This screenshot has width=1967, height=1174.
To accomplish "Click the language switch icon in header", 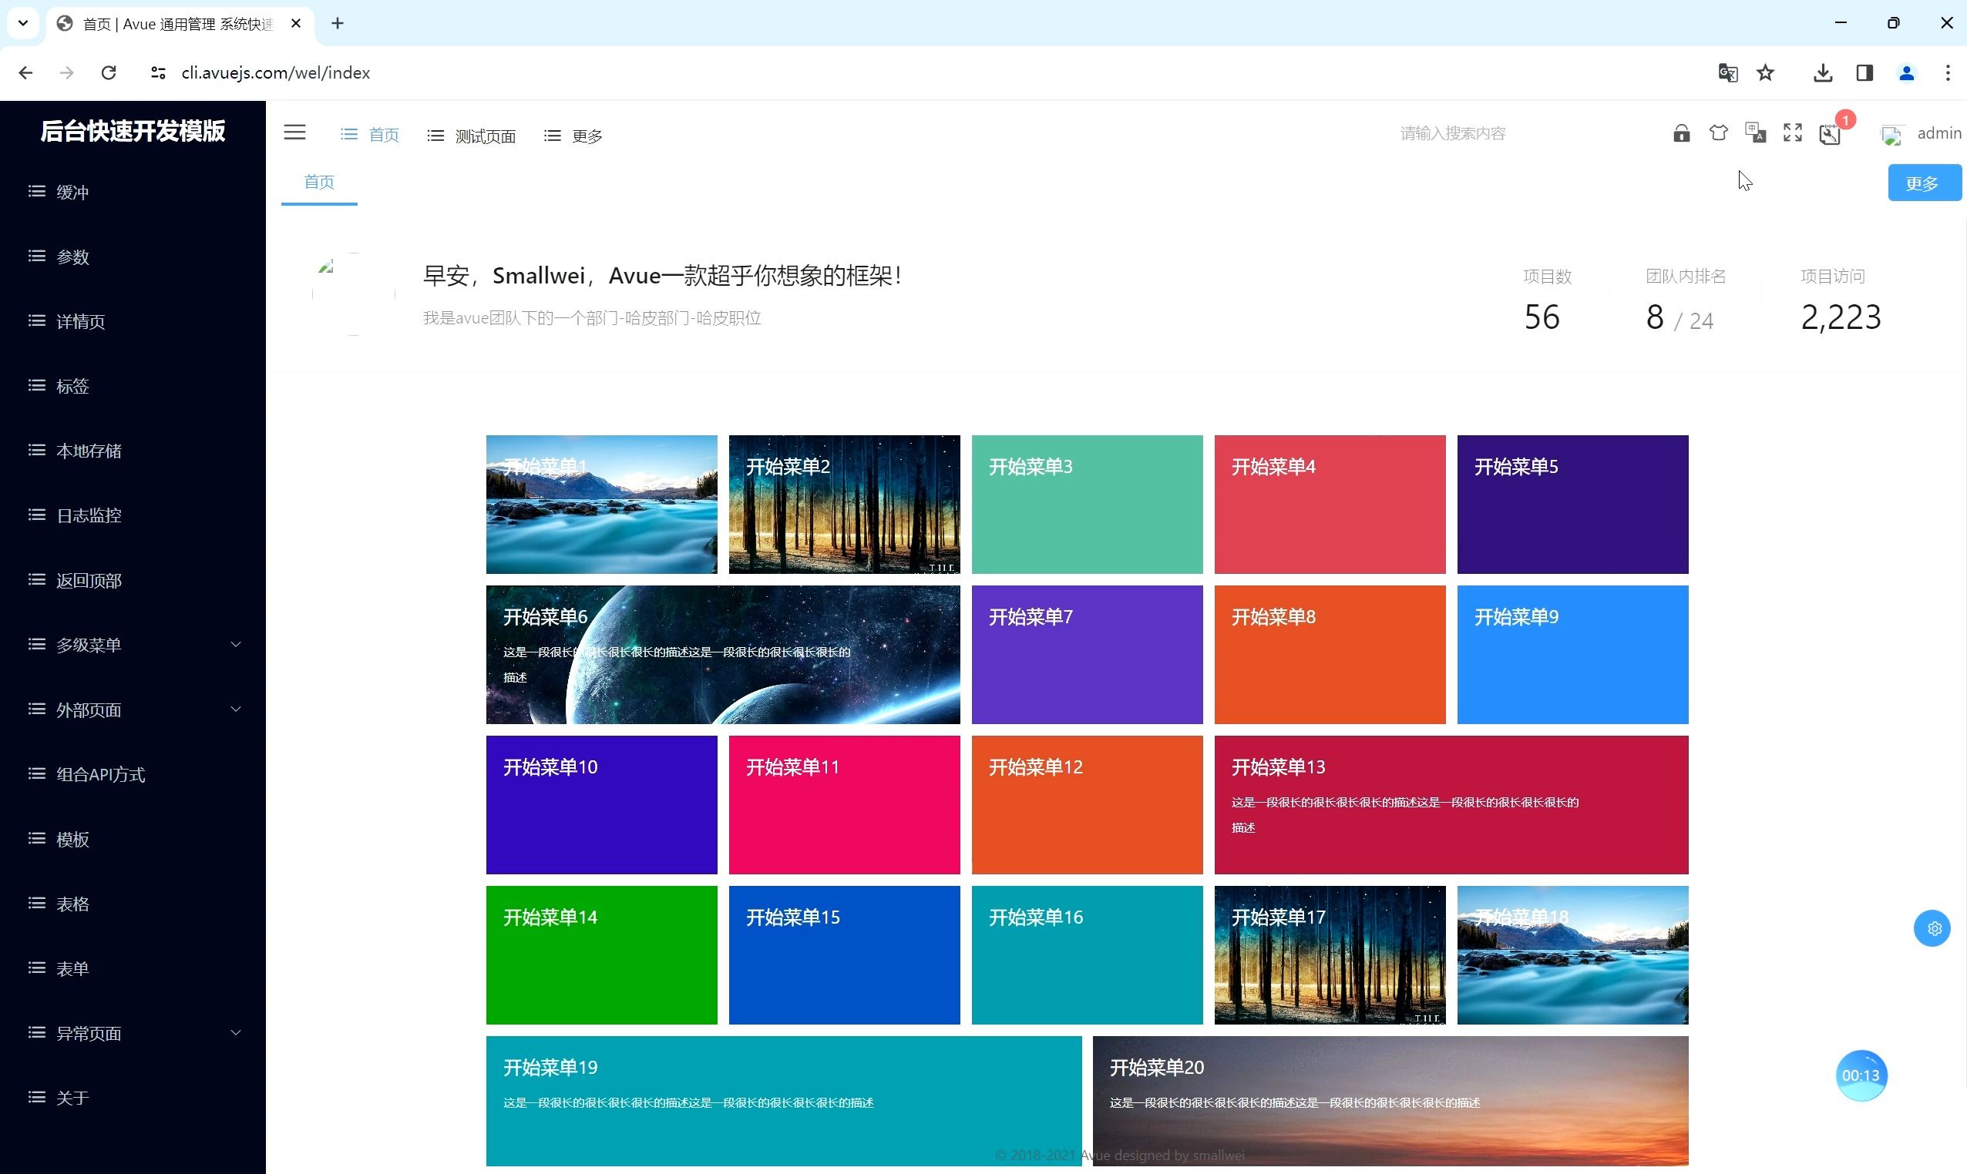I will coord(1755,133).
